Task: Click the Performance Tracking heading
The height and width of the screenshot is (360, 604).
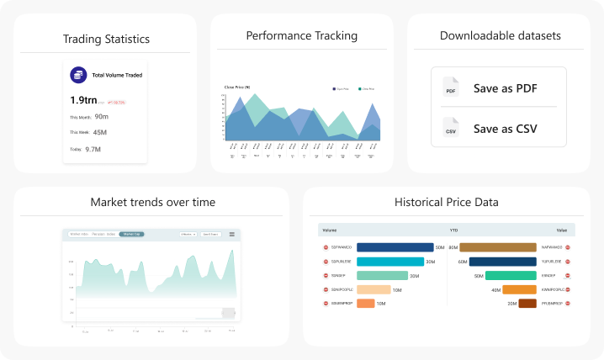Action: click(302, 35)
